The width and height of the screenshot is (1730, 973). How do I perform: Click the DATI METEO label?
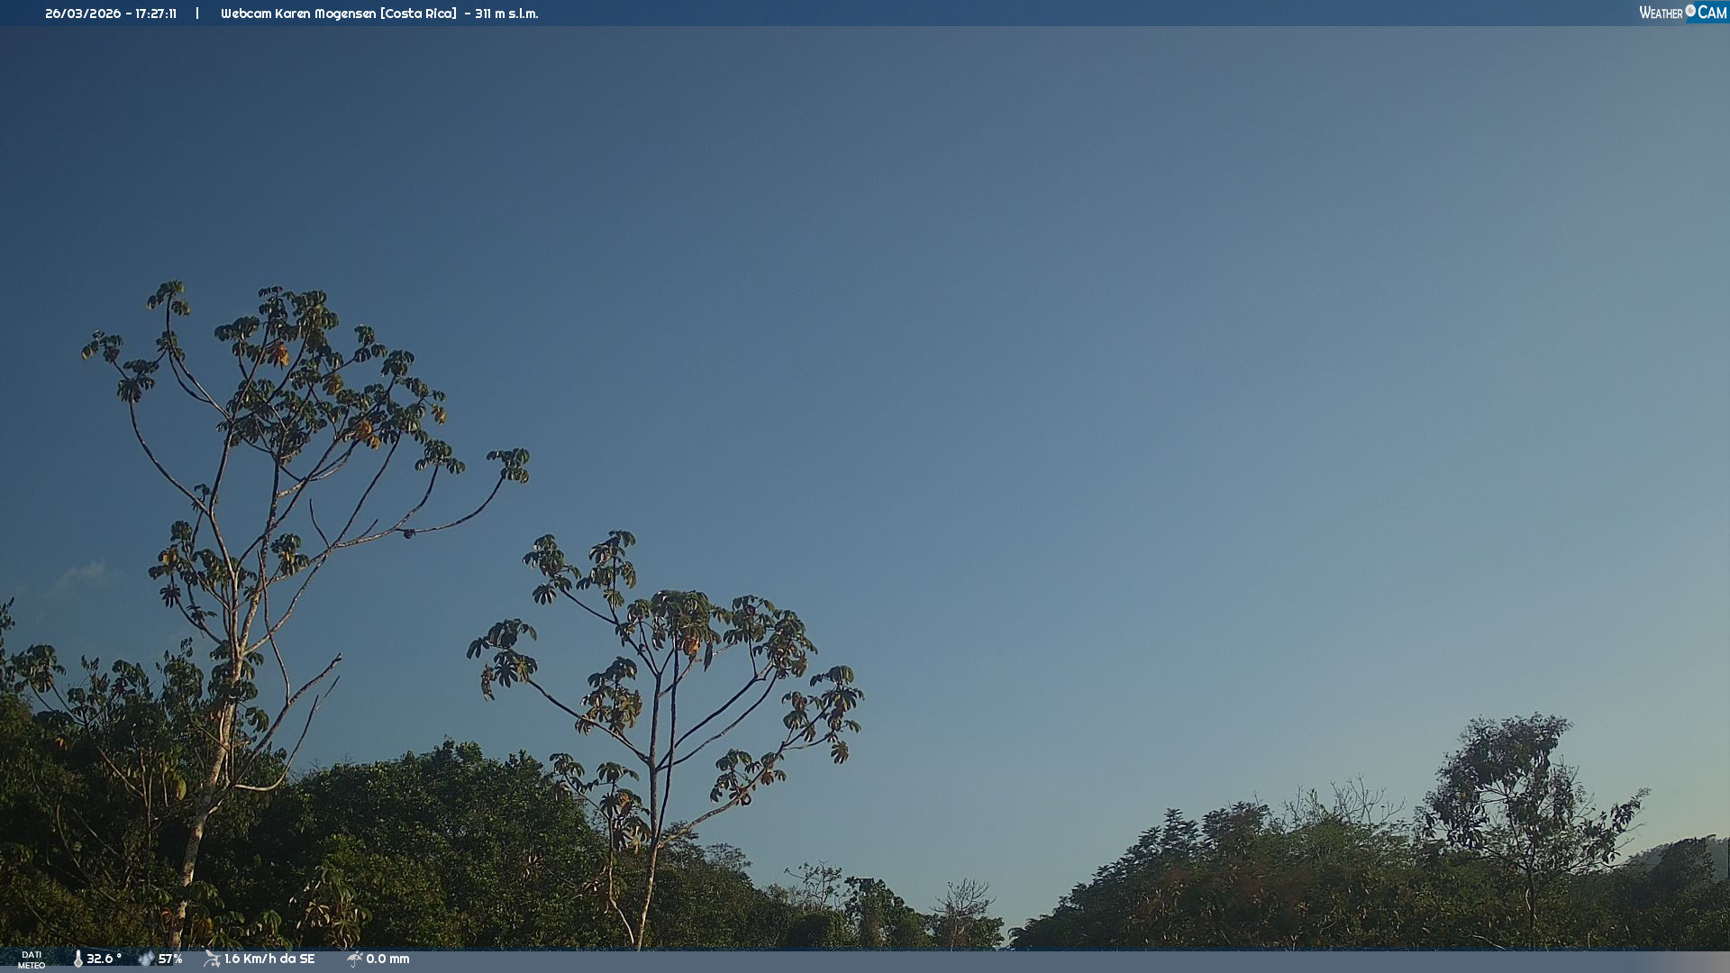(32, 959)
